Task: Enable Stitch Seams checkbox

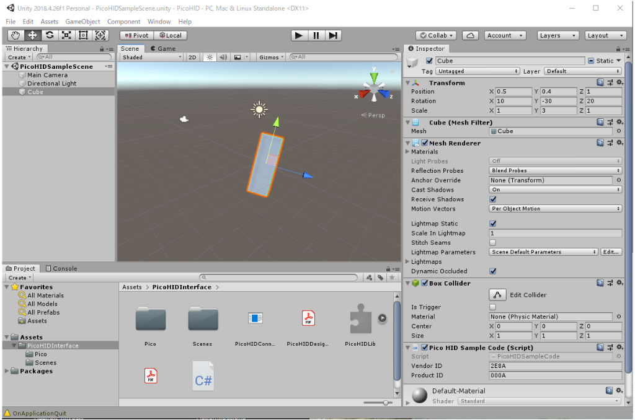Action: 493,243
